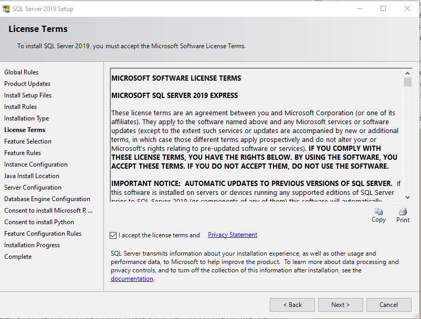Click the Print icon below license text

[403, 212]
